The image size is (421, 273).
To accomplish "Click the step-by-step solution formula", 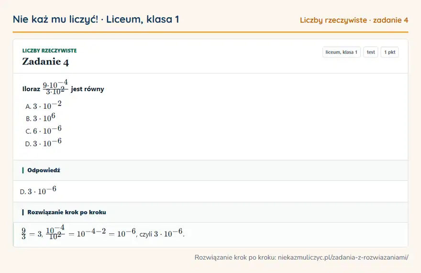I will point(103,232).
